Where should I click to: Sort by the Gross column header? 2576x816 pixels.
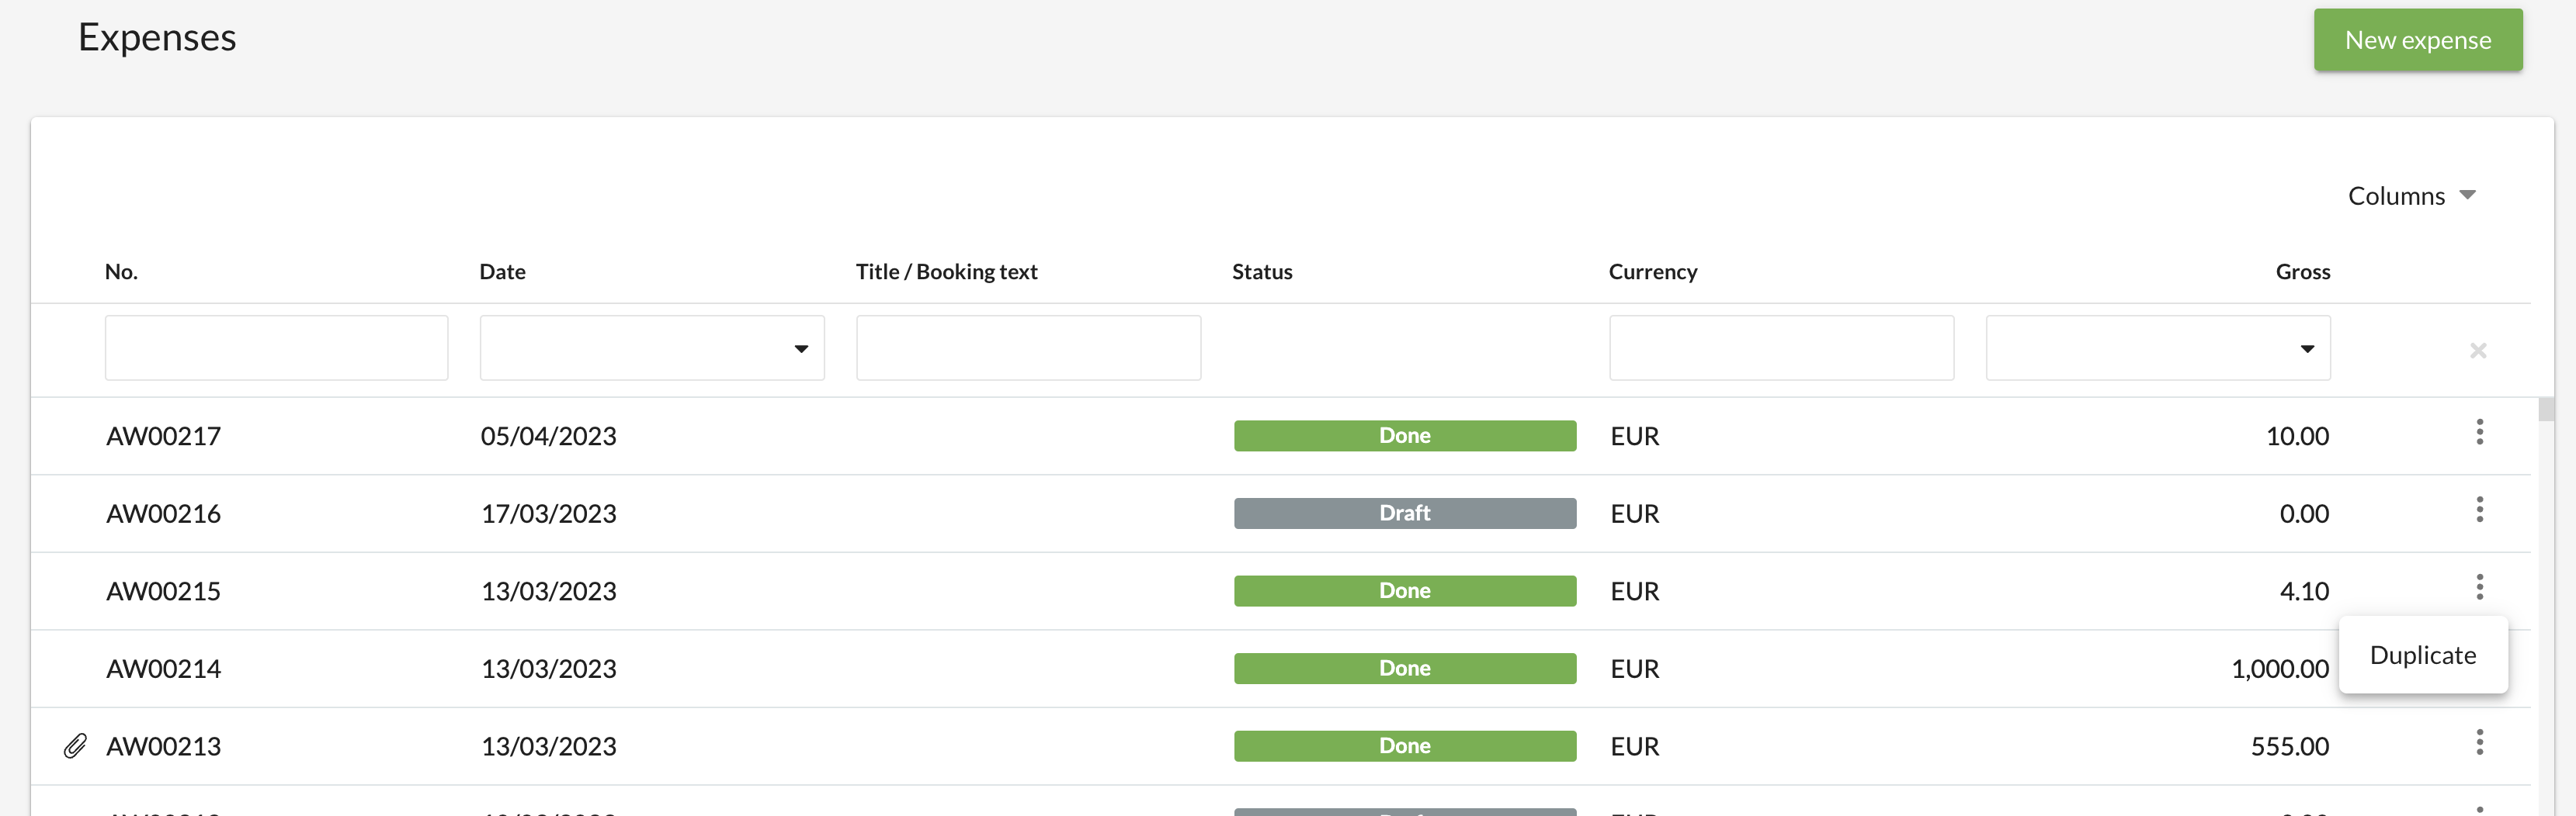[2302, 271]
